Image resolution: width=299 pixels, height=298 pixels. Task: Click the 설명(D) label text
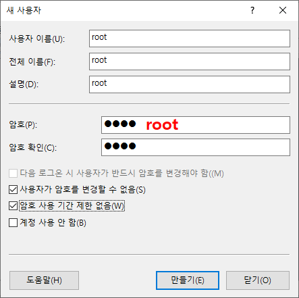(24, 84)
